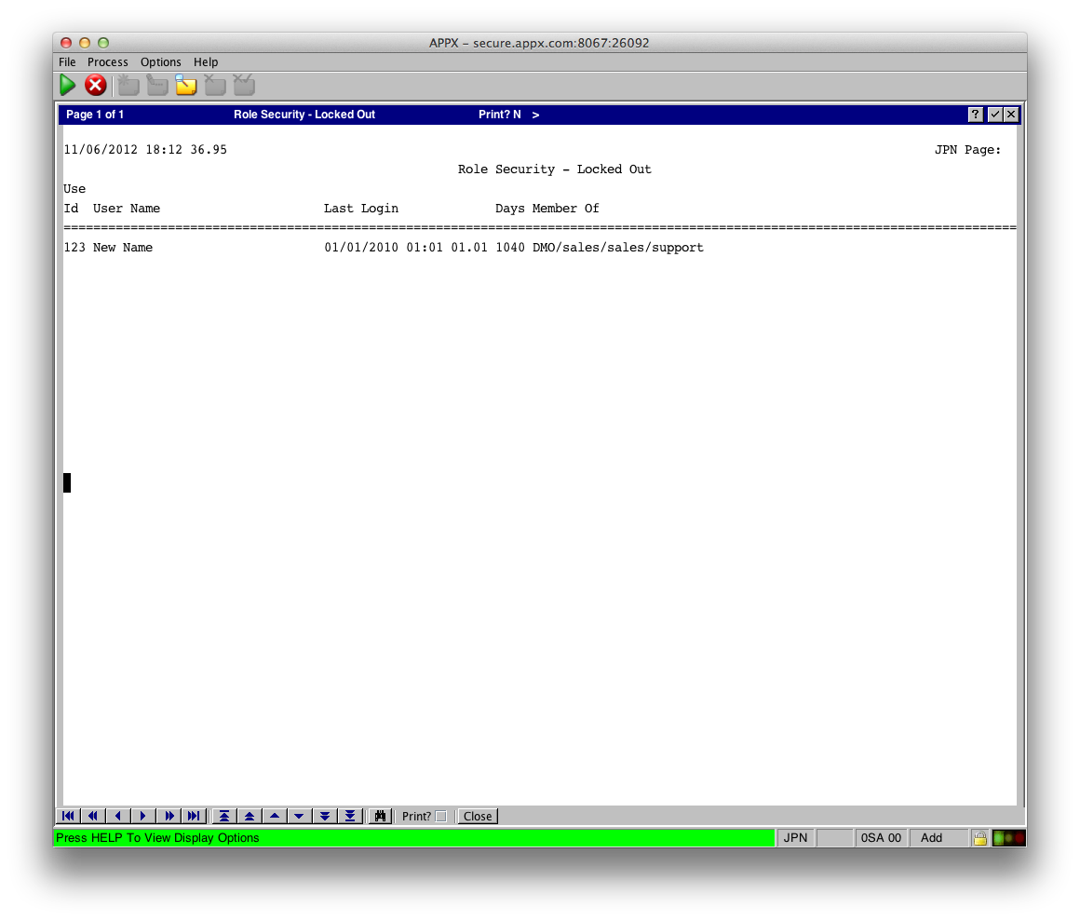Click the checkmark button in title bar

coord(994,115)
